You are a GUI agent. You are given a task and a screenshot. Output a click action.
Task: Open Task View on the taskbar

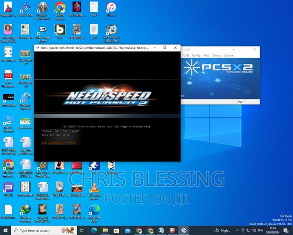click(x=82, y=231)
